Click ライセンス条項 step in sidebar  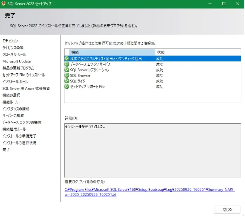point(13,47)
